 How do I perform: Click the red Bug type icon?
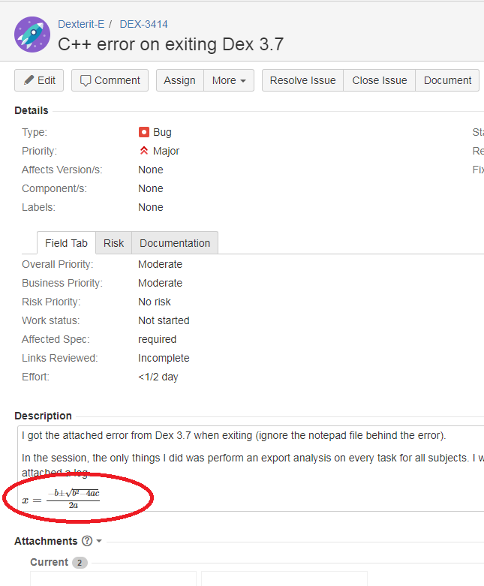pos(144,132)
